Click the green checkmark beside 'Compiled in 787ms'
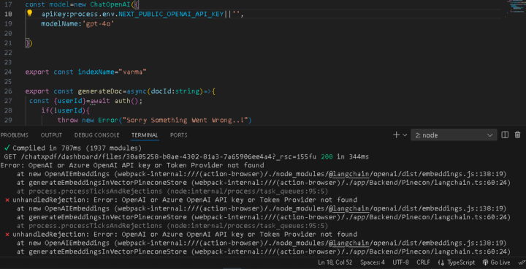This screenshot has height=269, width=526. tap(7, 148)
